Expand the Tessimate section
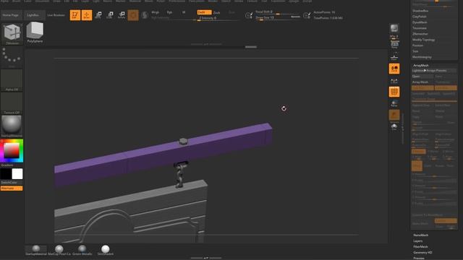The height and width of the screenshot is (260, 463). pos(420,28)
